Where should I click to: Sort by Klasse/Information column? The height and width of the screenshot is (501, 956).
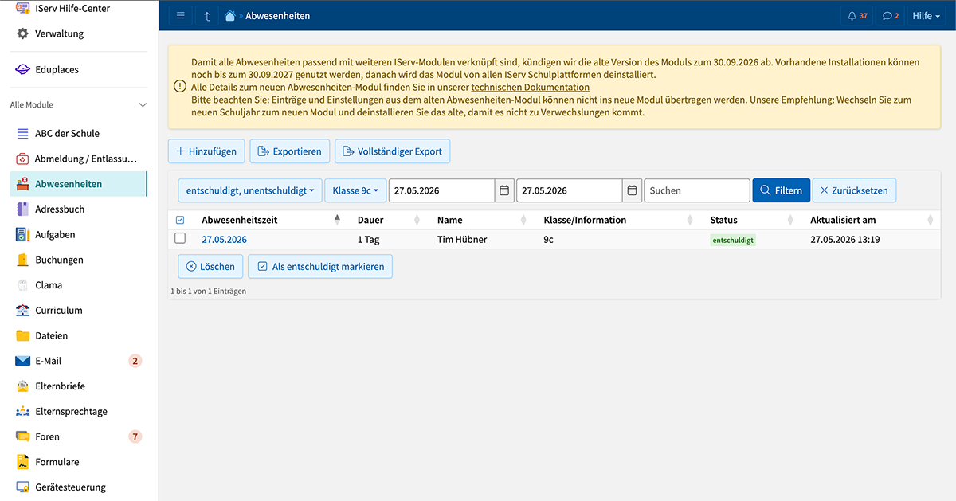click(618, 220)
